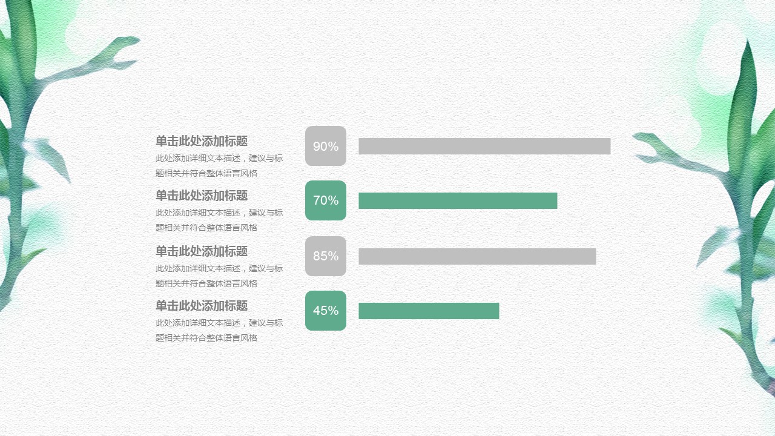The height and width of the screenshot is (436, 775).
Task: Select the heading 单击此处添加标题 in the 45% row
Action: coord(202,306)
